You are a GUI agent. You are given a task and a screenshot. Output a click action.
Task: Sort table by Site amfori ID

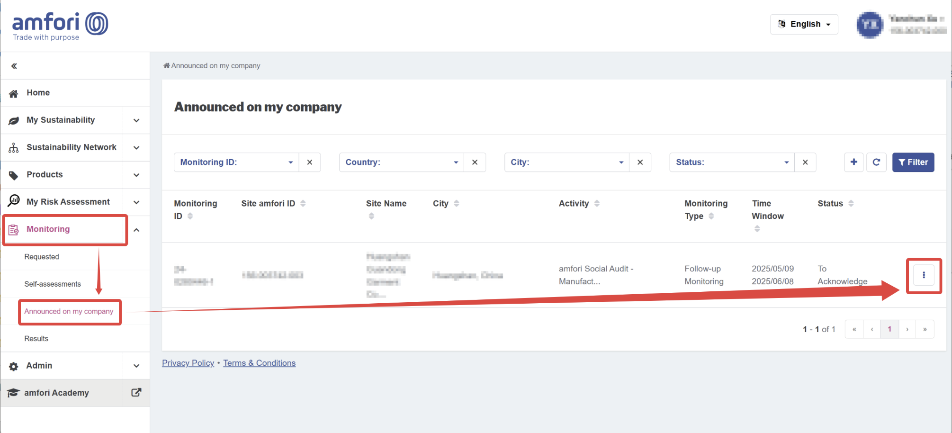click(303, 203)
